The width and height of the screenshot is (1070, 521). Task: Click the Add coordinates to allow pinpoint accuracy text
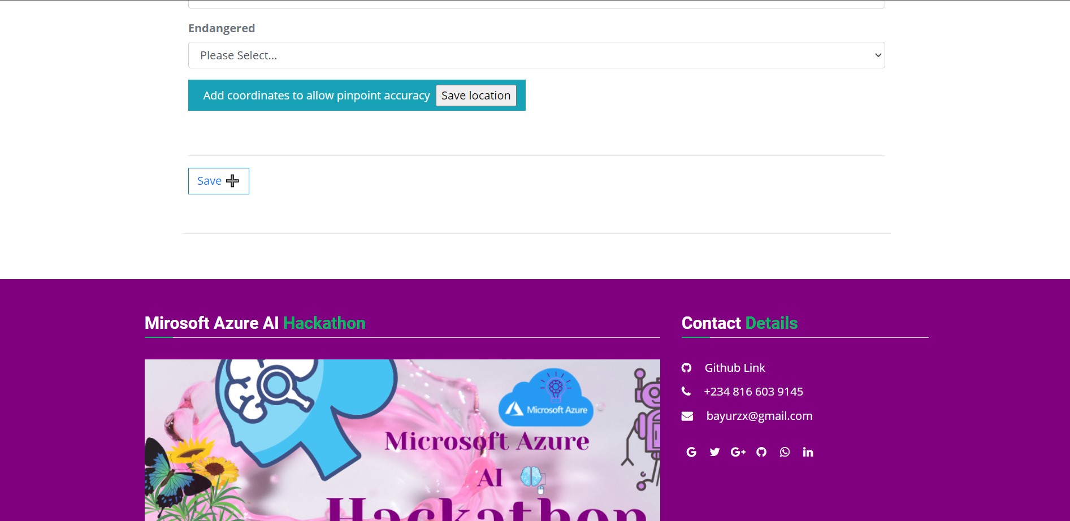(x=317, y=95)
